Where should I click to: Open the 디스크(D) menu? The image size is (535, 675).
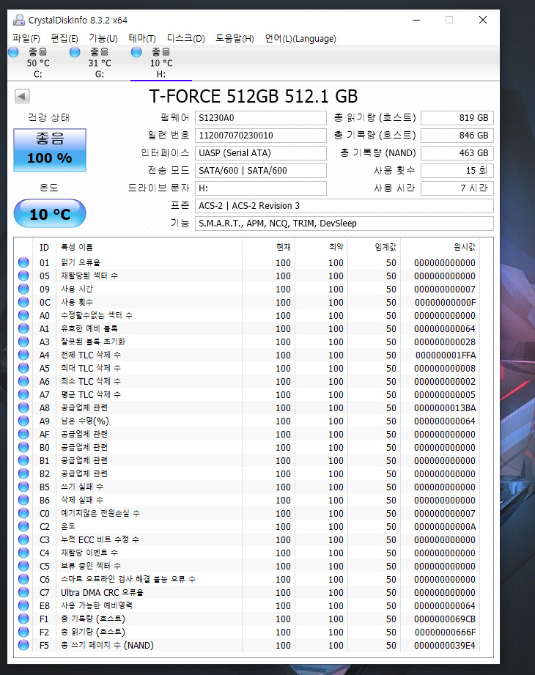tap(186, 38)
